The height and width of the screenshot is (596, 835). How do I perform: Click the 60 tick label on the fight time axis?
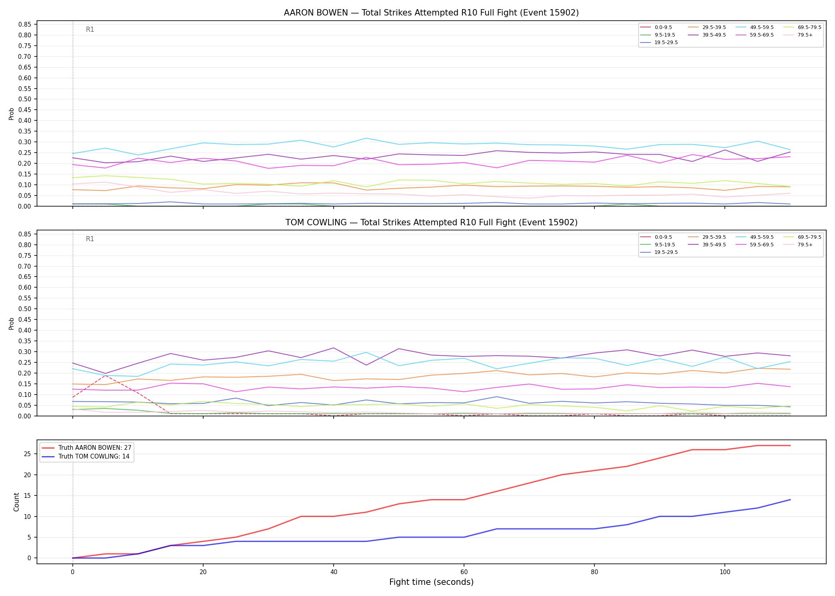[x=464, y=572]
